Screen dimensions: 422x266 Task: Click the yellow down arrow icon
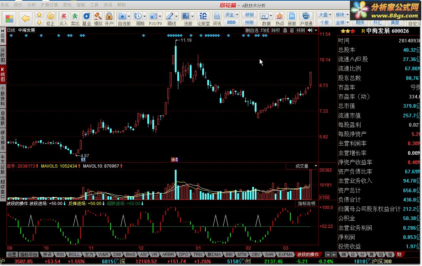(39, 22)
